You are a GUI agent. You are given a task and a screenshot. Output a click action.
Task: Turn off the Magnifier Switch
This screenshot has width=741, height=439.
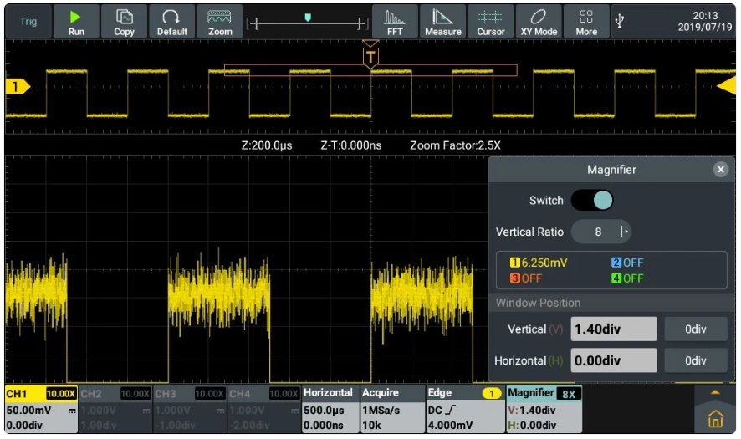592,201
